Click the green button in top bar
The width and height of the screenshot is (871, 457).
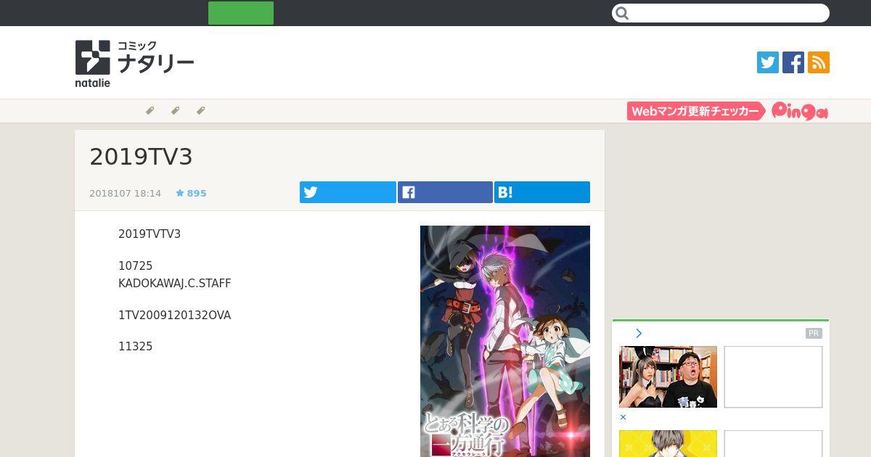tap(241, 13)
